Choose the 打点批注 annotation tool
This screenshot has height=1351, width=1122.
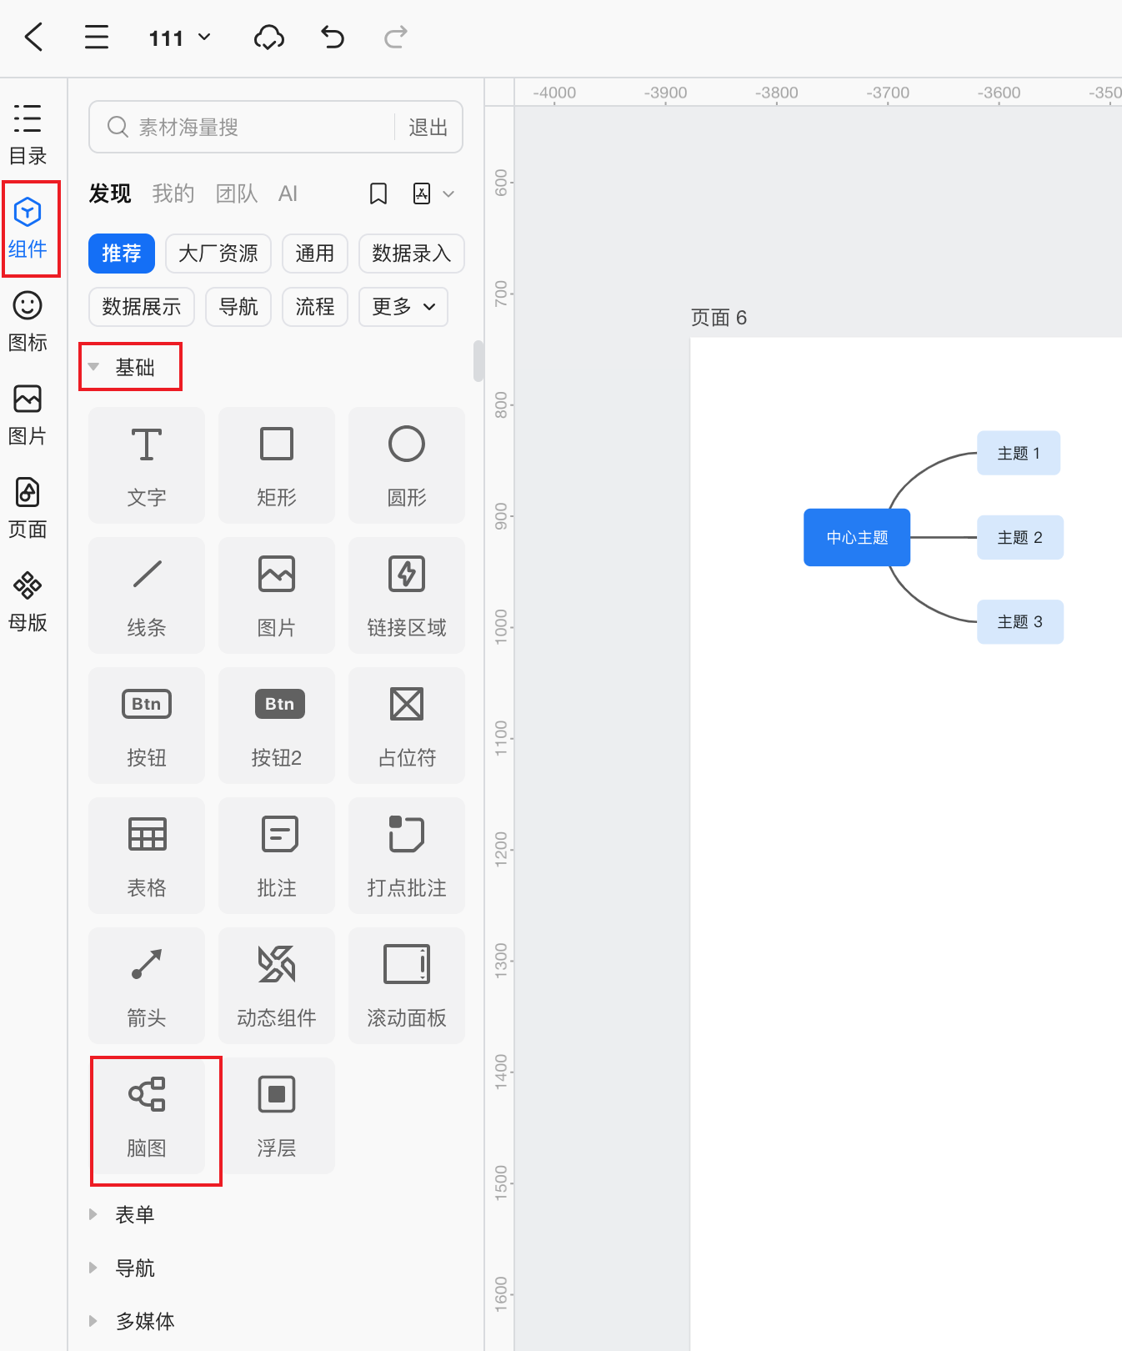pyautogui.click(x=407, y=856)
